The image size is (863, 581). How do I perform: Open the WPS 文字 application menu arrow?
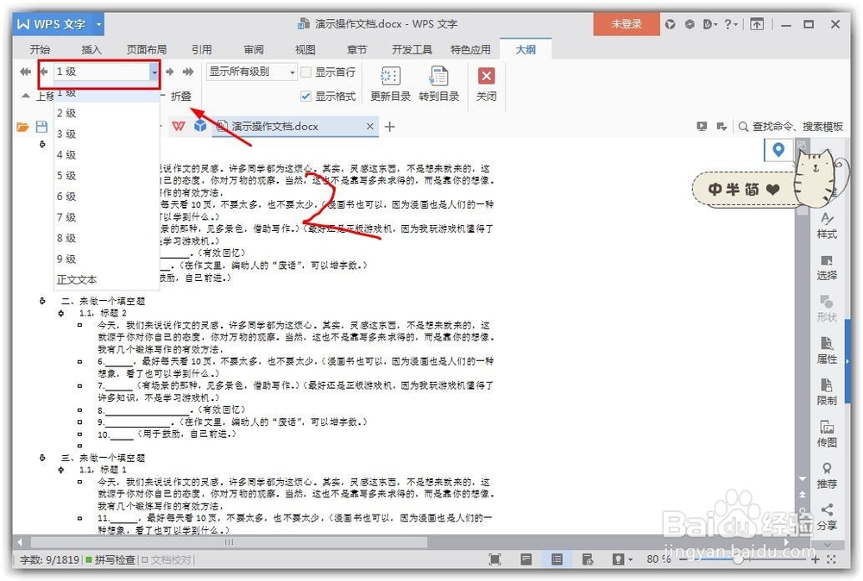pyautogui.click(x=98, y=24)
